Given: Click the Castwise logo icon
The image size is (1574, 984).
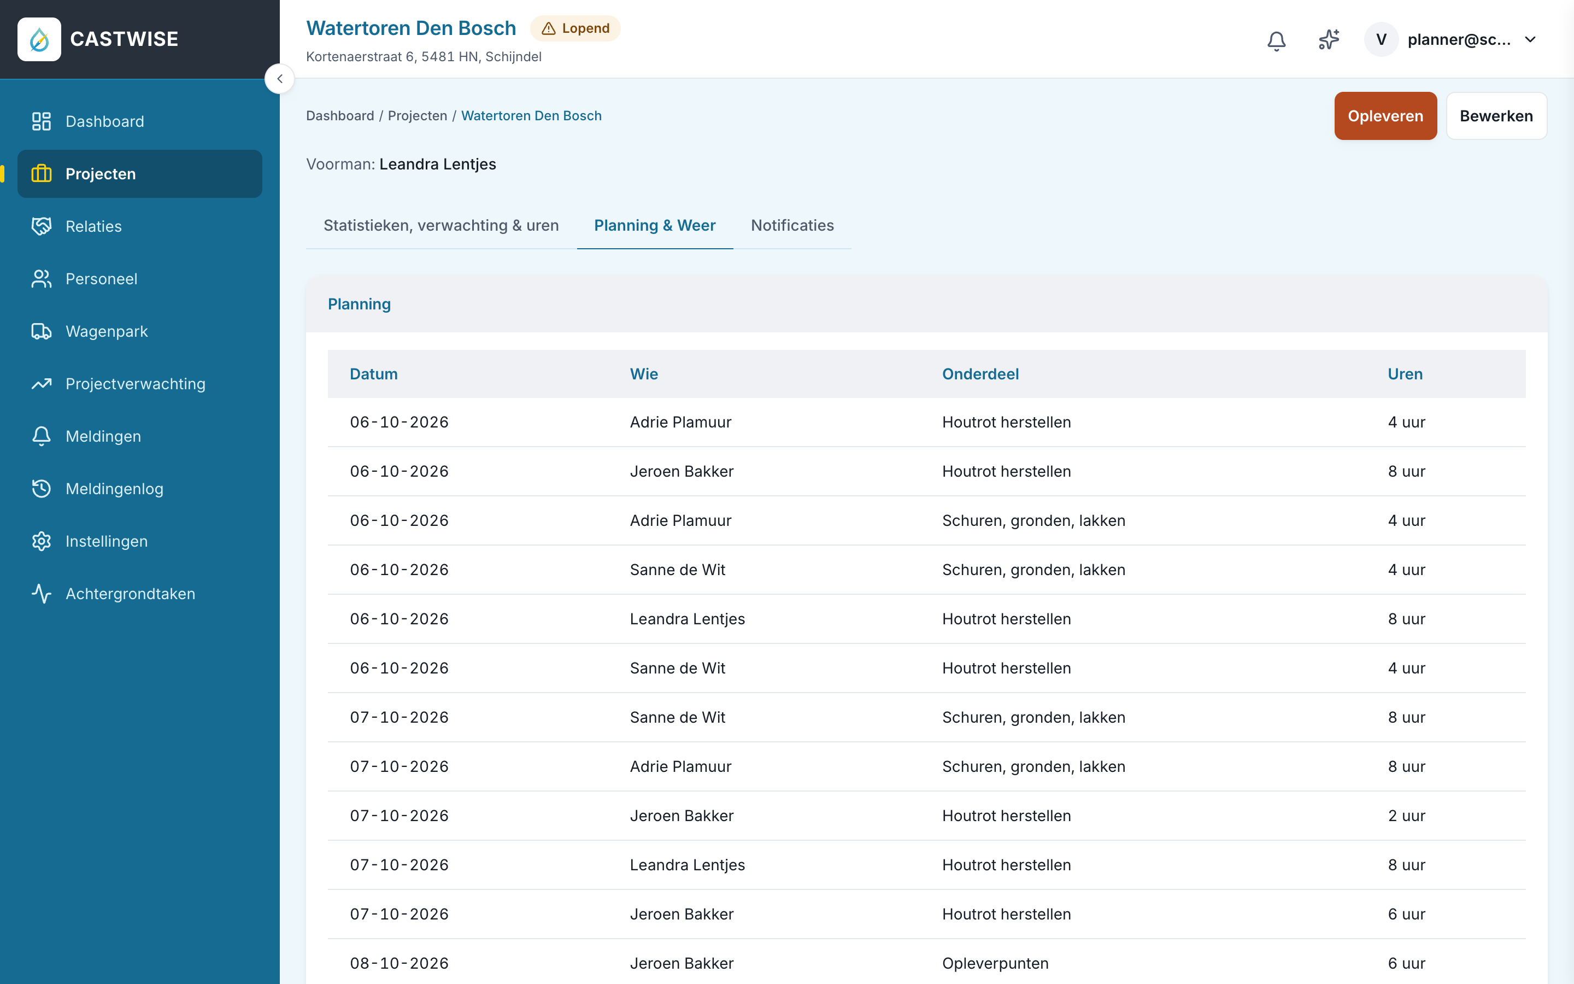Looking at the screenshot, I should 39,39.
